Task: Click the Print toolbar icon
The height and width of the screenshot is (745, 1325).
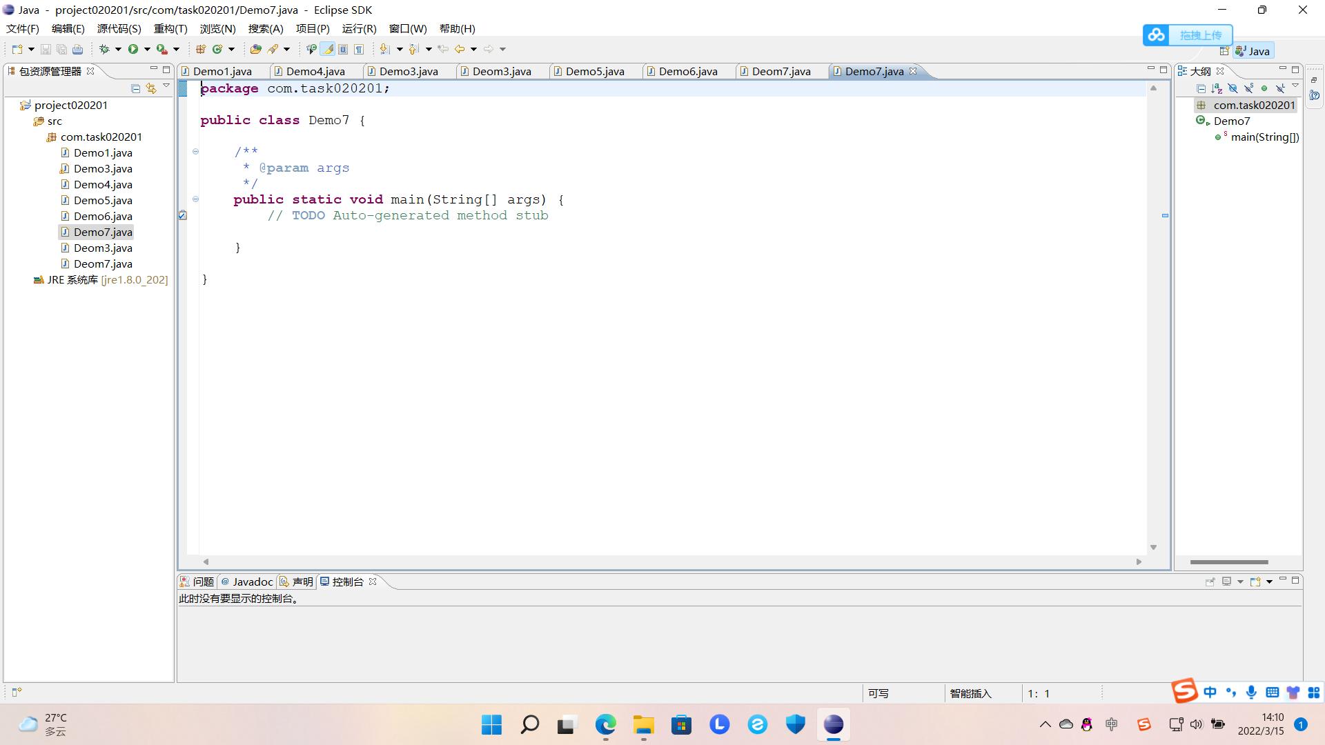Action: [78, 49]
